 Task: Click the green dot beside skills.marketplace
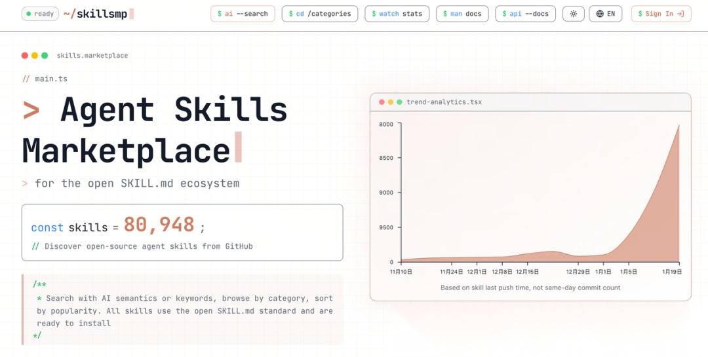pyautogui.click(x=45, y=56)
